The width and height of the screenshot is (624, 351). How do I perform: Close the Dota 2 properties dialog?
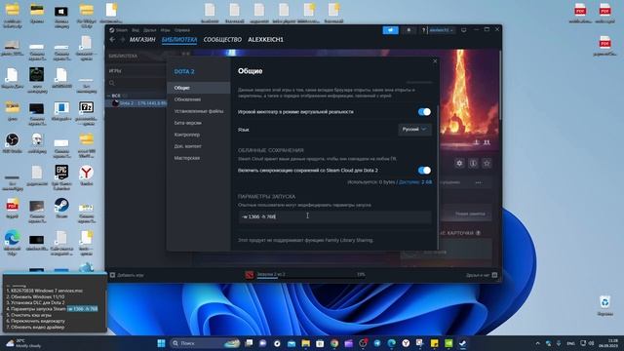[435, 61]
